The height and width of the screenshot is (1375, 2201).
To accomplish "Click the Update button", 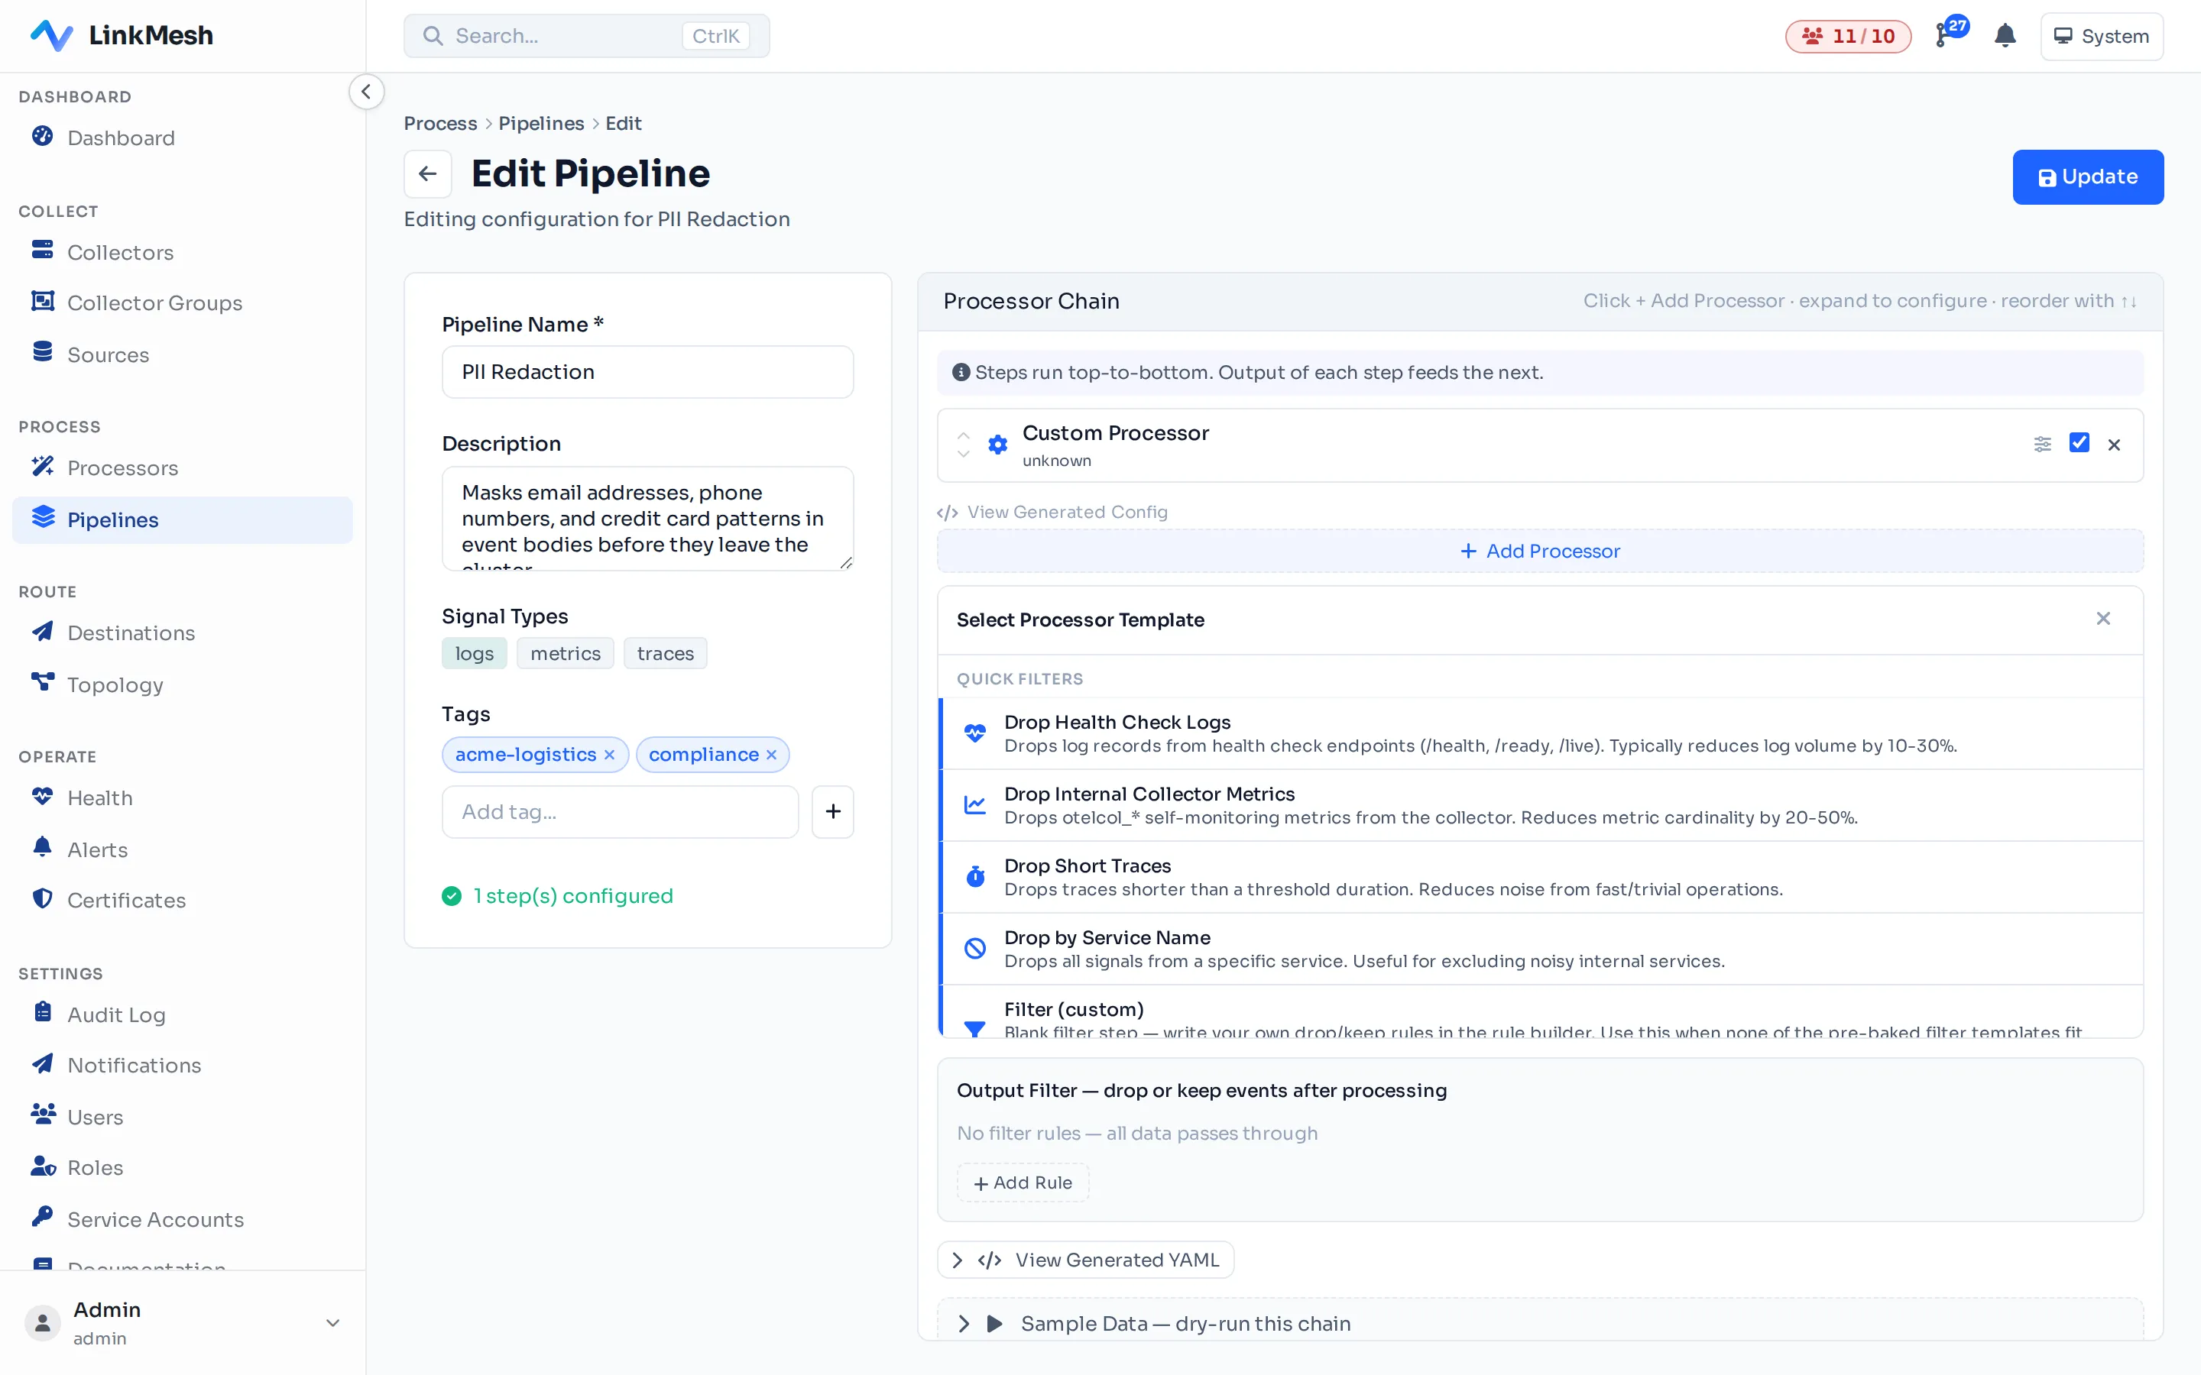I will click(2087, 176).
